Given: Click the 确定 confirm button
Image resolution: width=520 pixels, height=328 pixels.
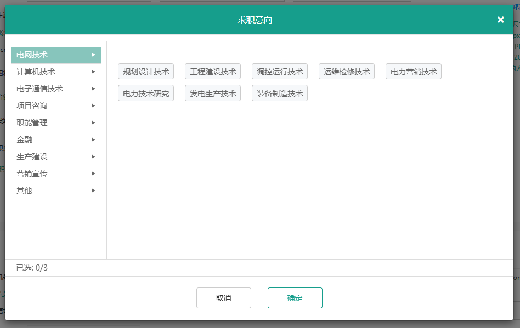Looking at the screenshot, I should click(x=295, y=297).
